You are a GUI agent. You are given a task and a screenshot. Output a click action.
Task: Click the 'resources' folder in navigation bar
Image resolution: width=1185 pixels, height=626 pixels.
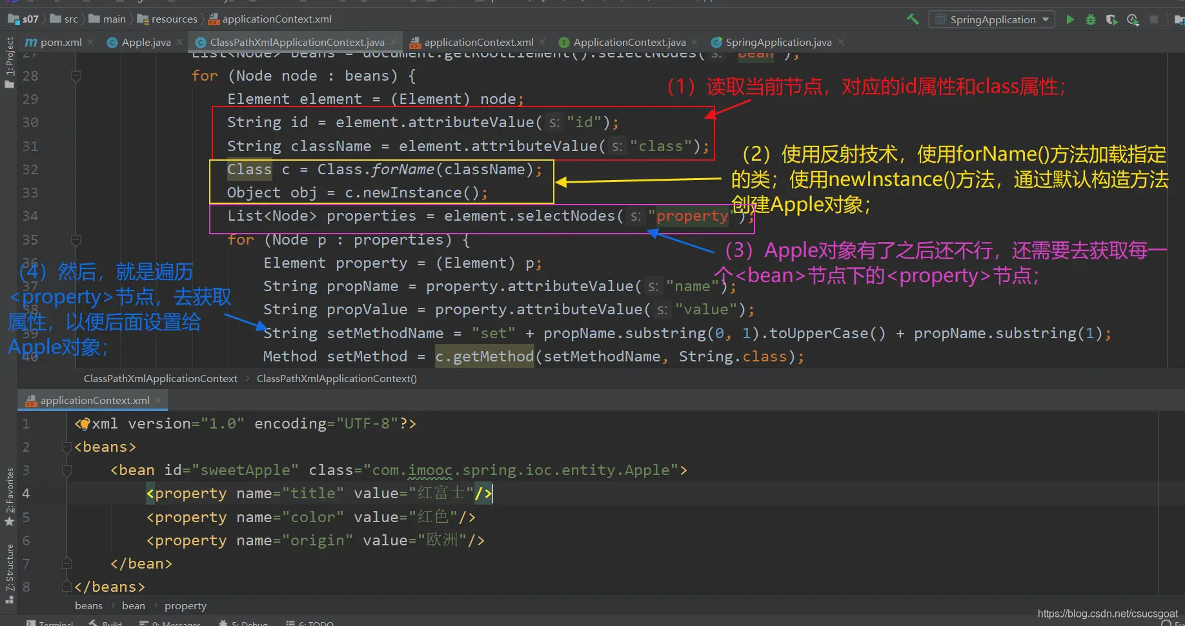[x=174, y=19]
